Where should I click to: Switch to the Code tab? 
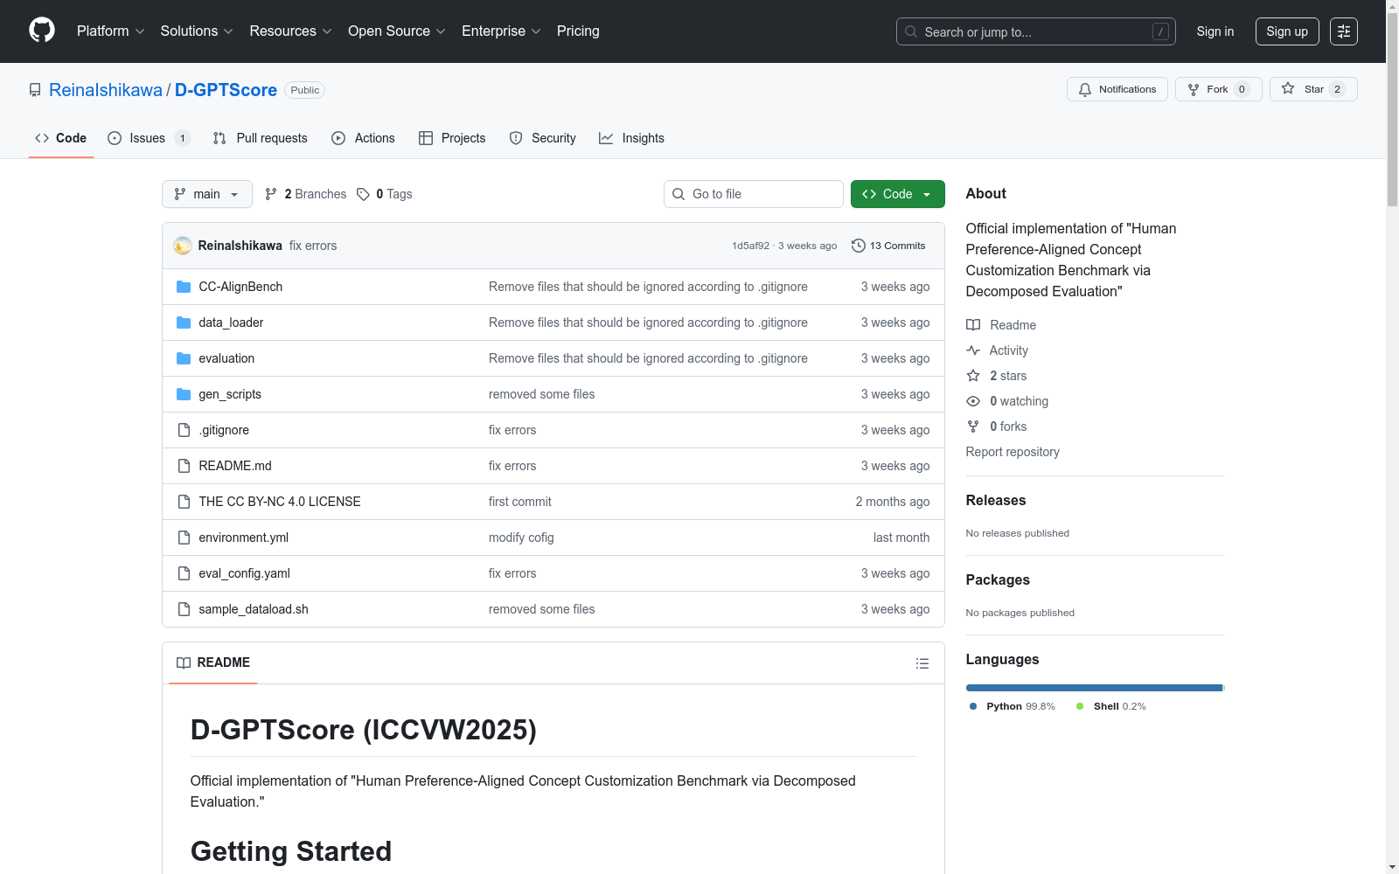pyautogui.click(x=61, y=138)
